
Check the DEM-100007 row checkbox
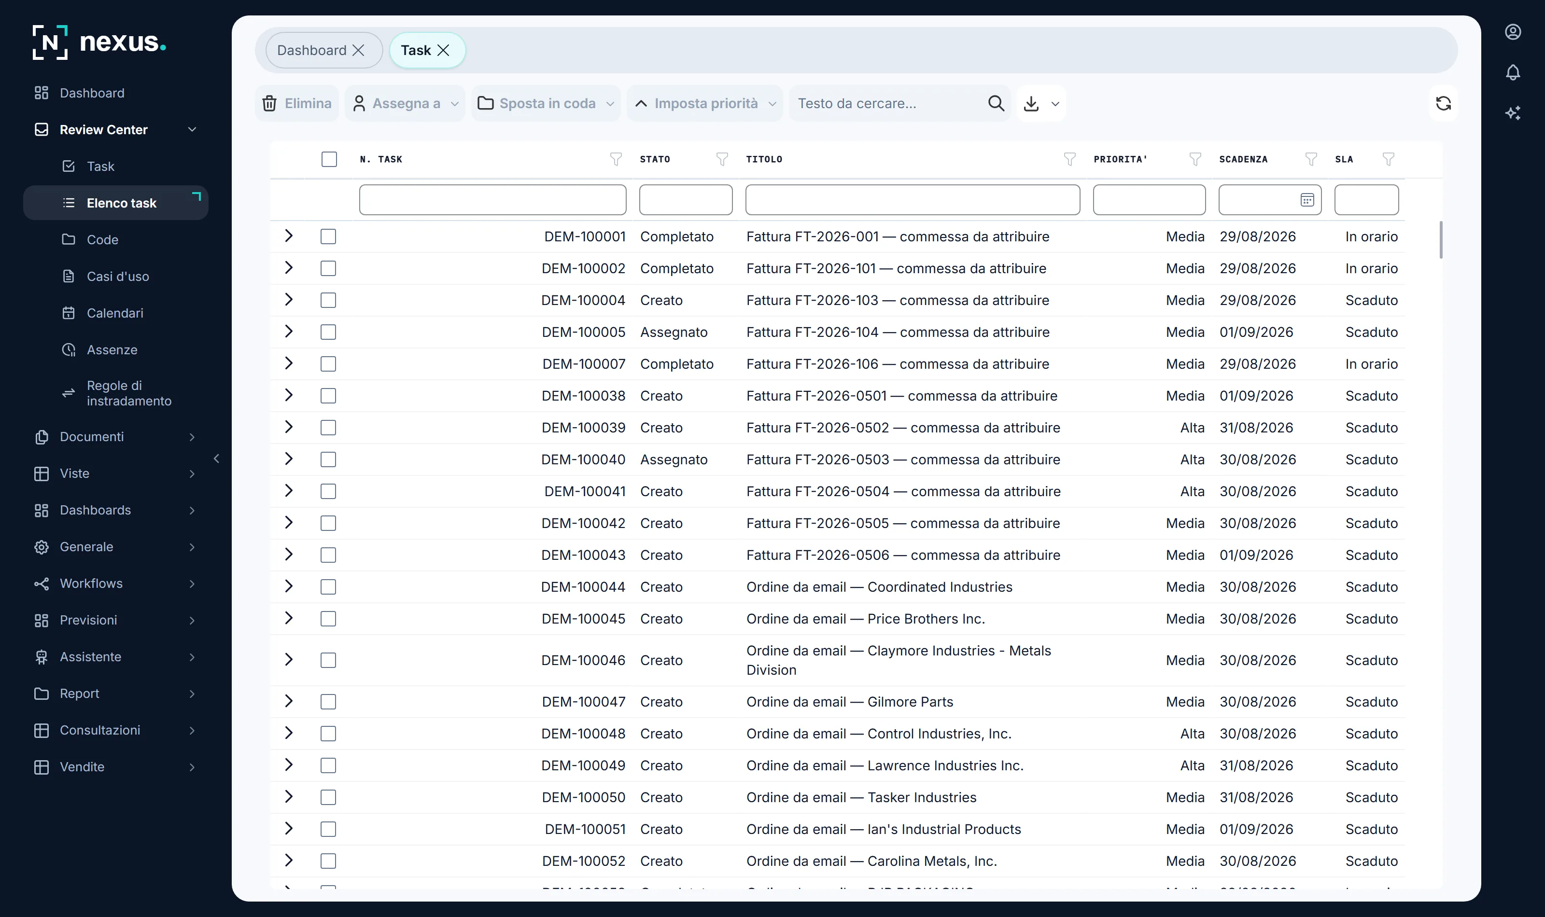[x=328, y=364]
